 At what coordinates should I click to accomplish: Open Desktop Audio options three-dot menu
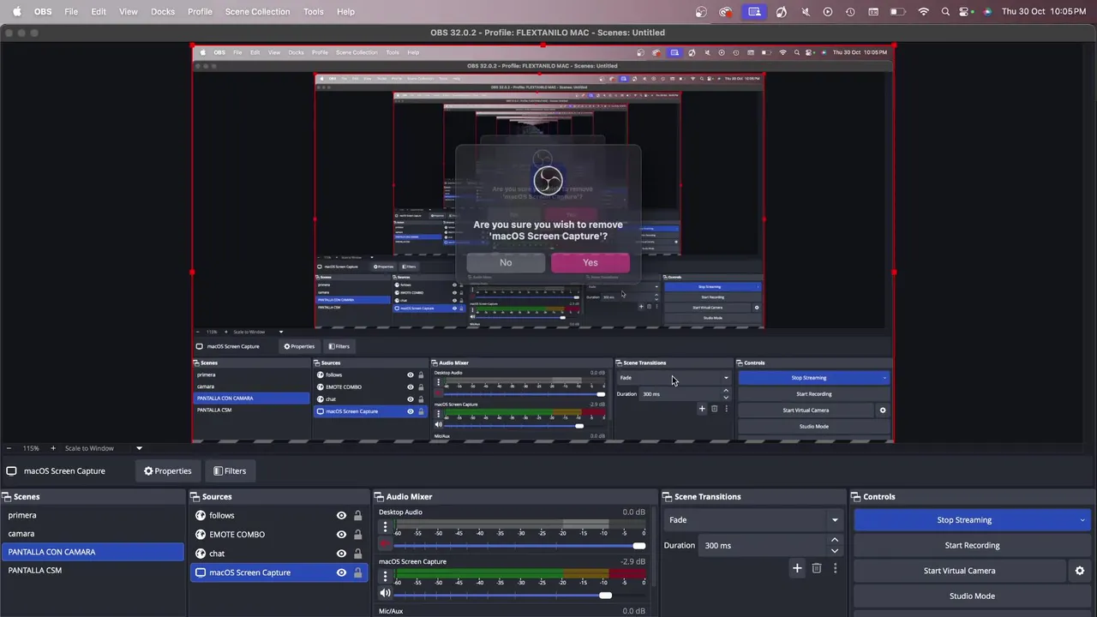pos(385,527)
